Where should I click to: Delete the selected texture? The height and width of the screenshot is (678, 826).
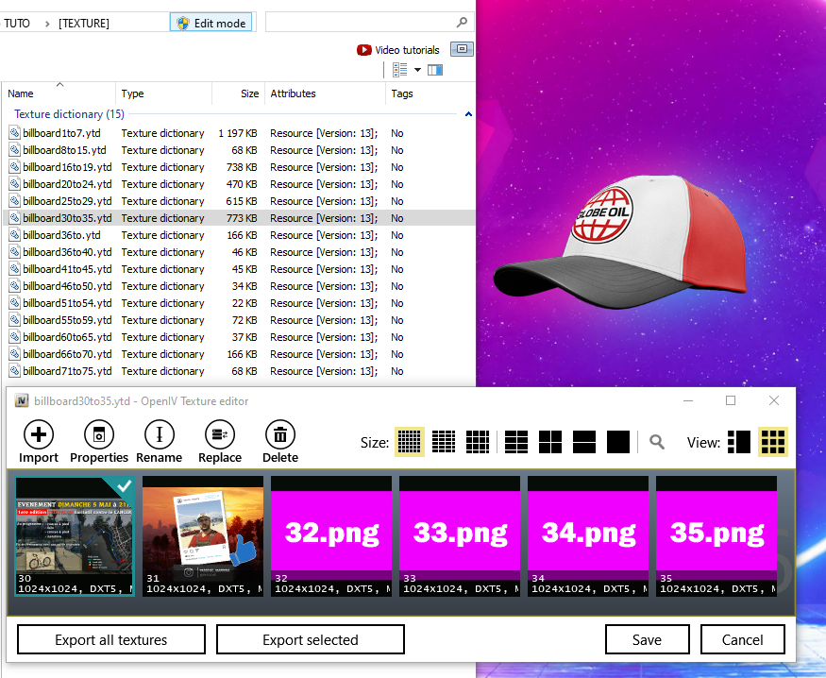coord(280,435)
